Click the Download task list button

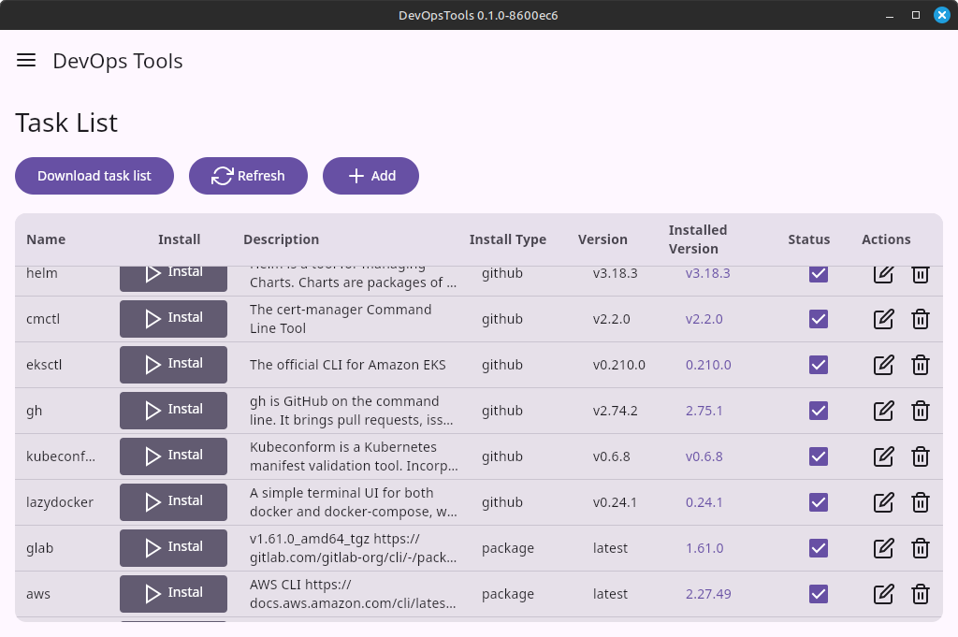click(94, 176)
